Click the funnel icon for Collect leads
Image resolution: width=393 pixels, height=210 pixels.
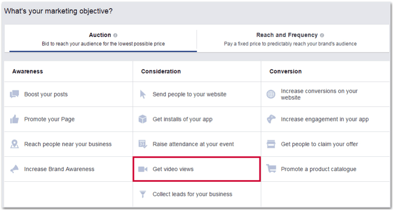pyautogui.click(x=142, y=194)
